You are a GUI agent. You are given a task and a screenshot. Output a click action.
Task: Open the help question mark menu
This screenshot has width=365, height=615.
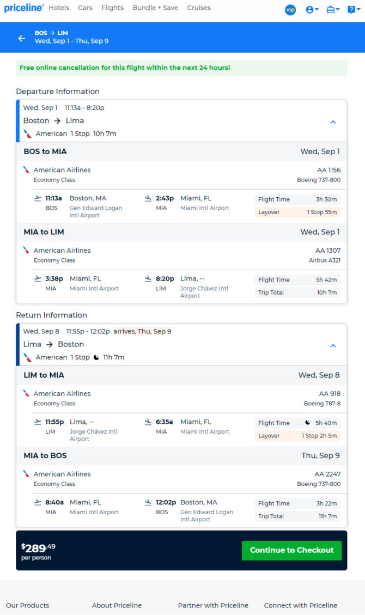pos(354,10)
